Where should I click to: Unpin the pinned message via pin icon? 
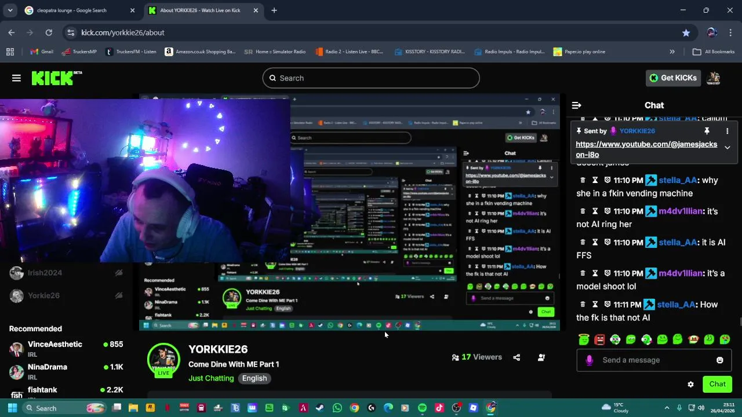[x=707, y=131]
